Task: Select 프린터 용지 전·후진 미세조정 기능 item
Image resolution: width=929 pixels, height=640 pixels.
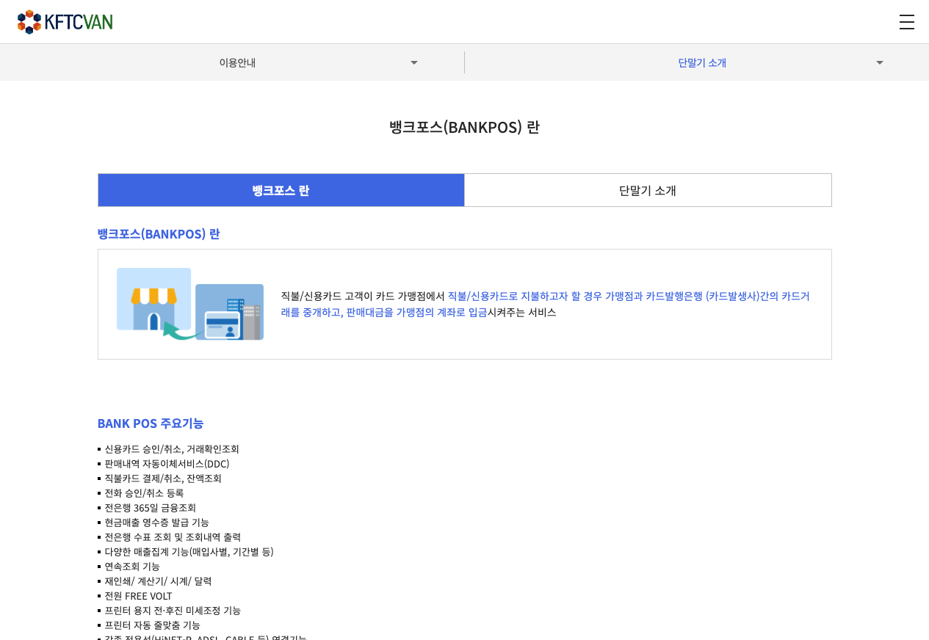Action: (x=173, y=610)
